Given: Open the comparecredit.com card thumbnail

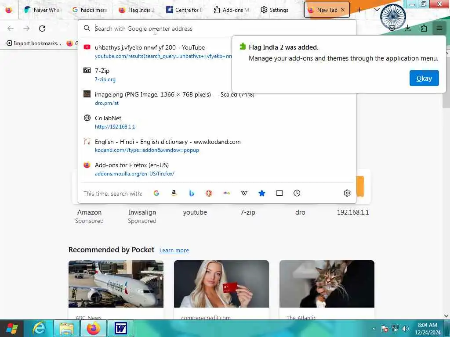Looking at the screenshot, I should (221, 284).
